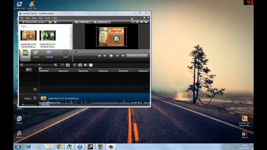Screen dimensions: 267x150
Task: Click the detach preview window icon
Action: (146, 22)
